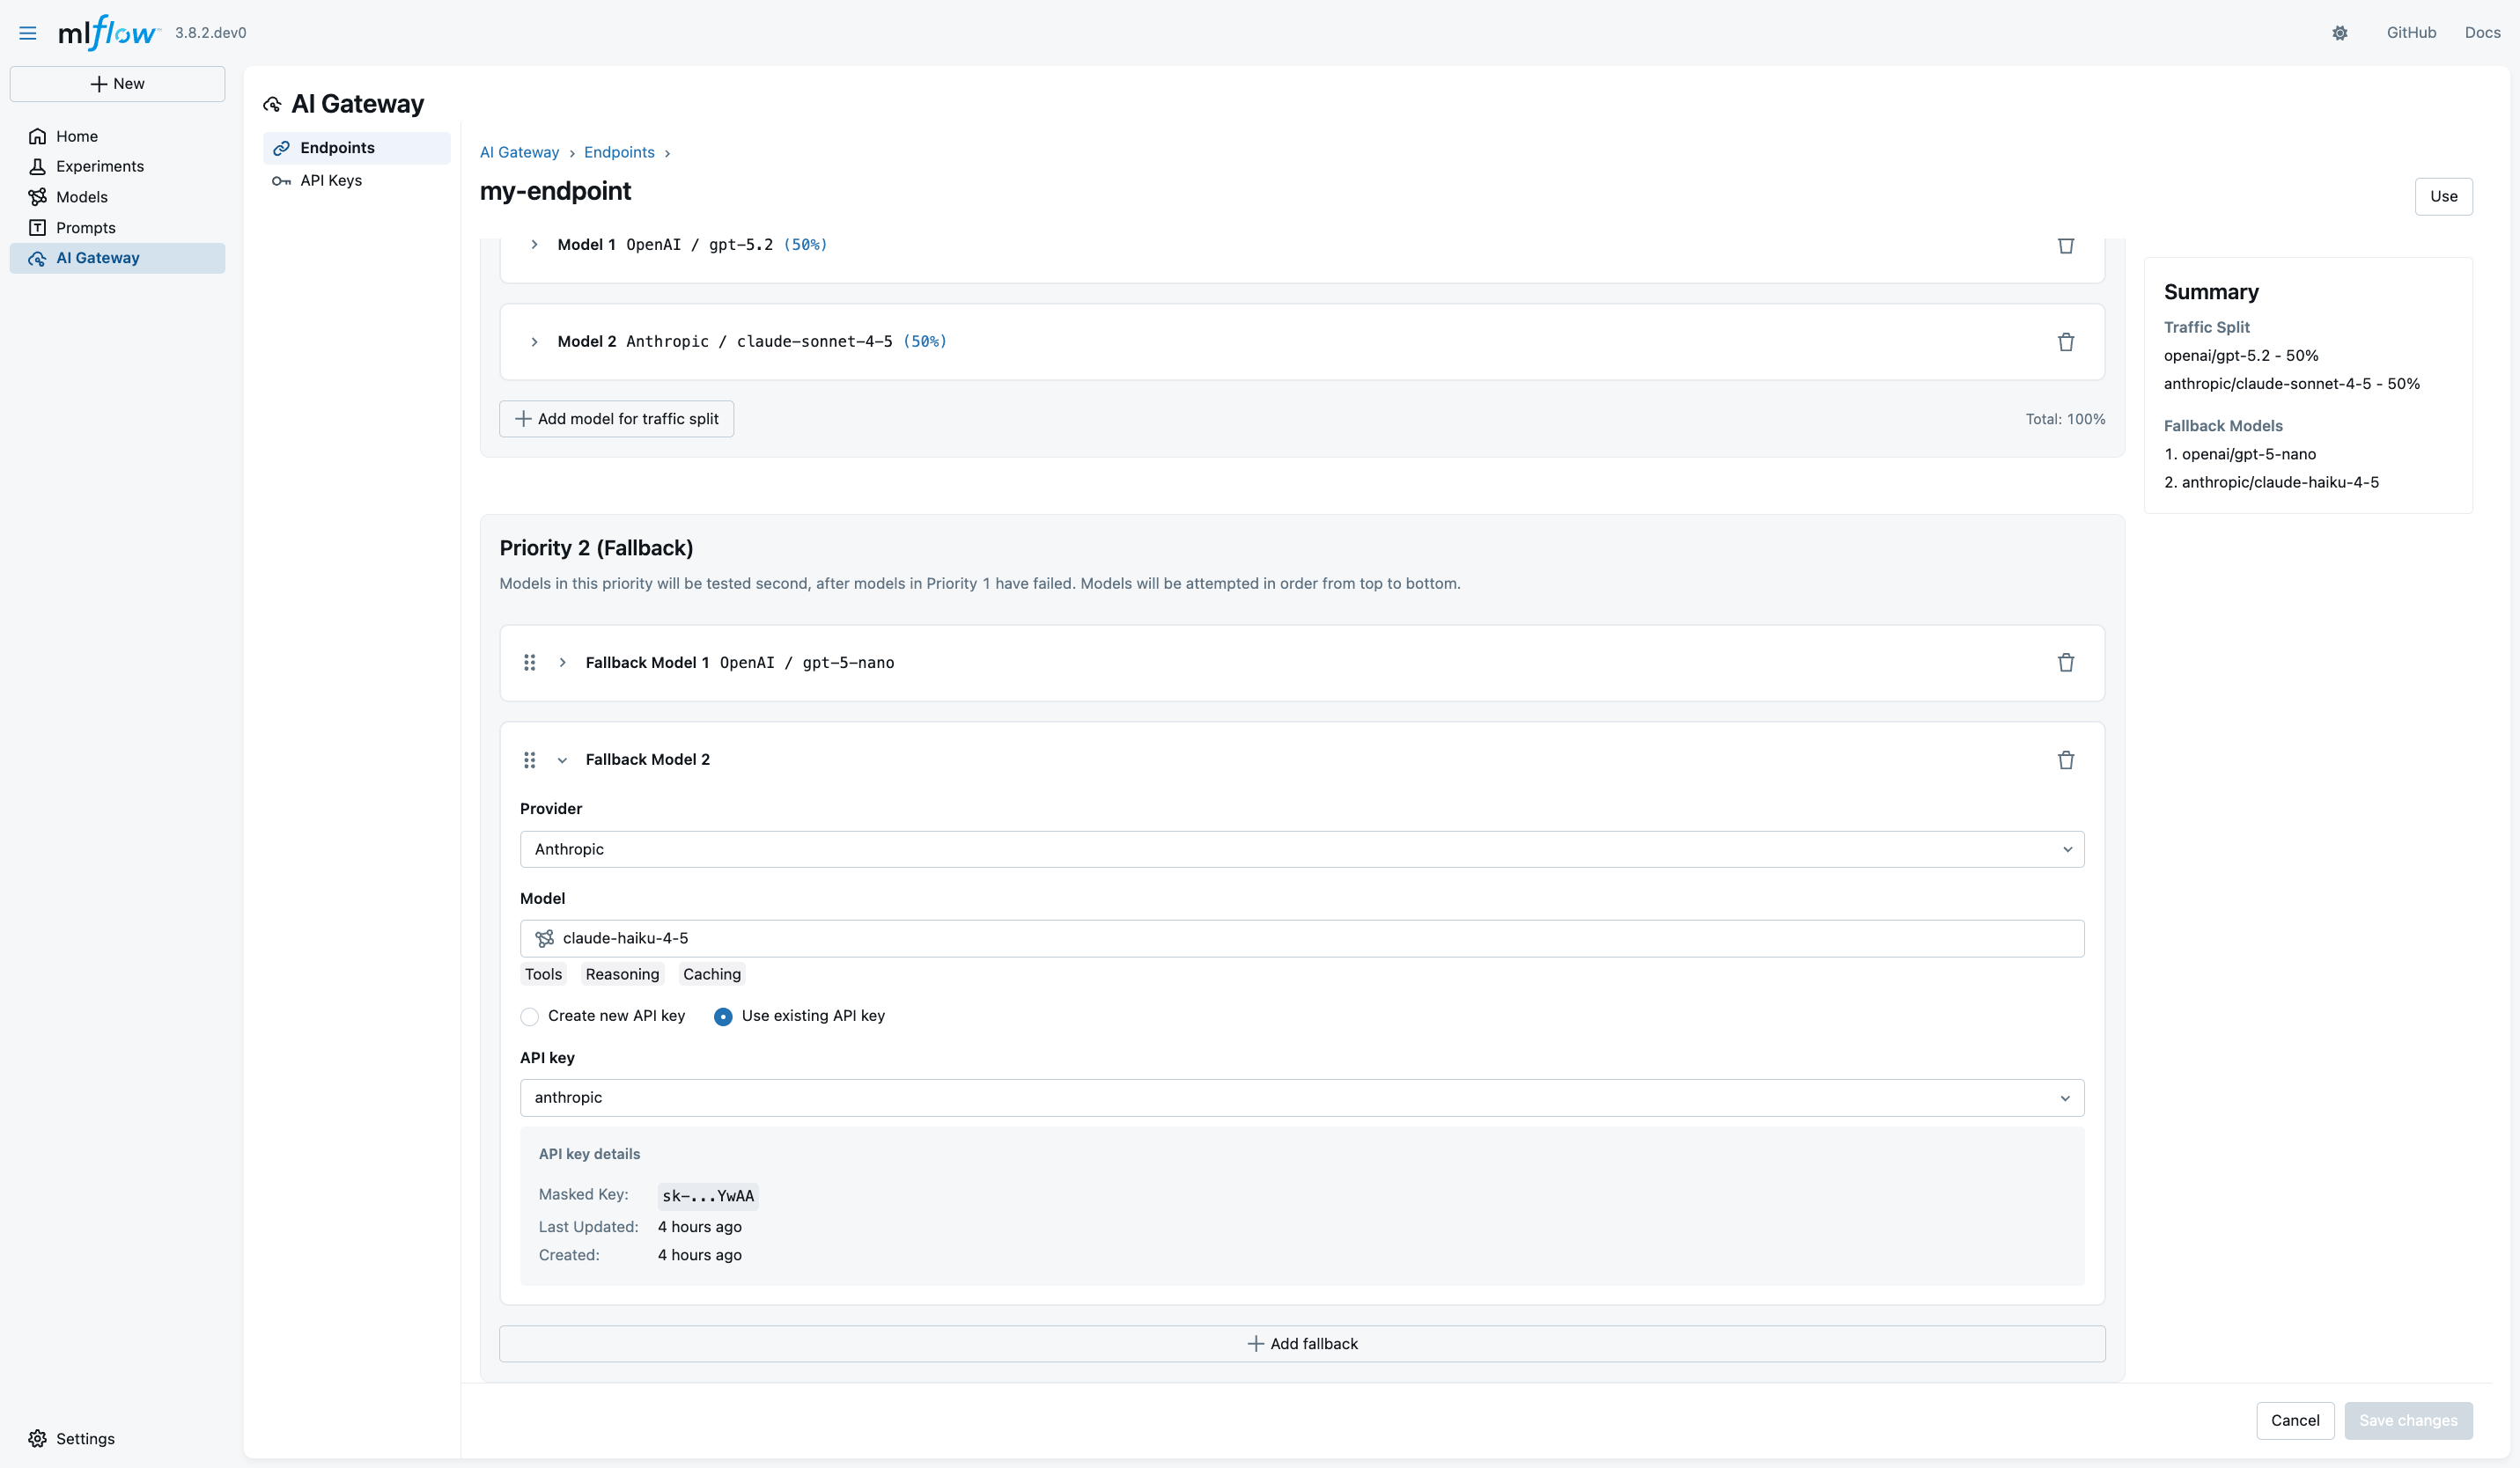2520x1468 pixels.
Task: Toggle the Reasoning capability tag
Action: (622, 974)
